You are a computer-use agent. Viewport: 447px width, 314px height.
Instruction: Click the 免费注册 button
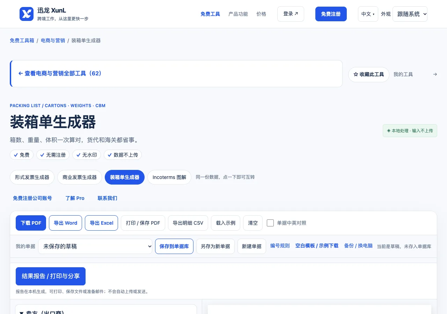click(331, 14)
